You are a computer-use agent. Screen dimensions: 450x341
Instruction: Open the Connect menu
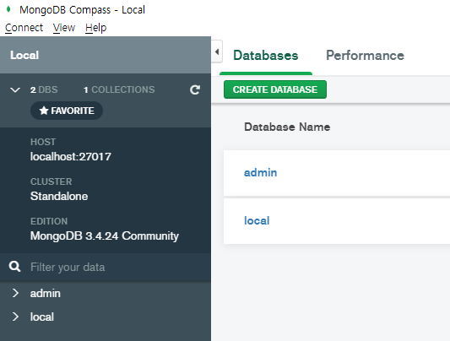point(24,28)
